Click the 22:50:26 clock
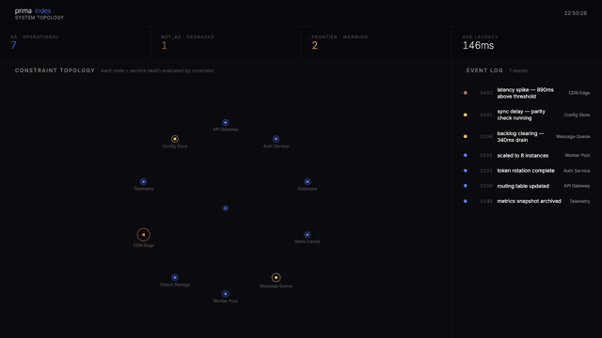 click(x=575, y=13)
